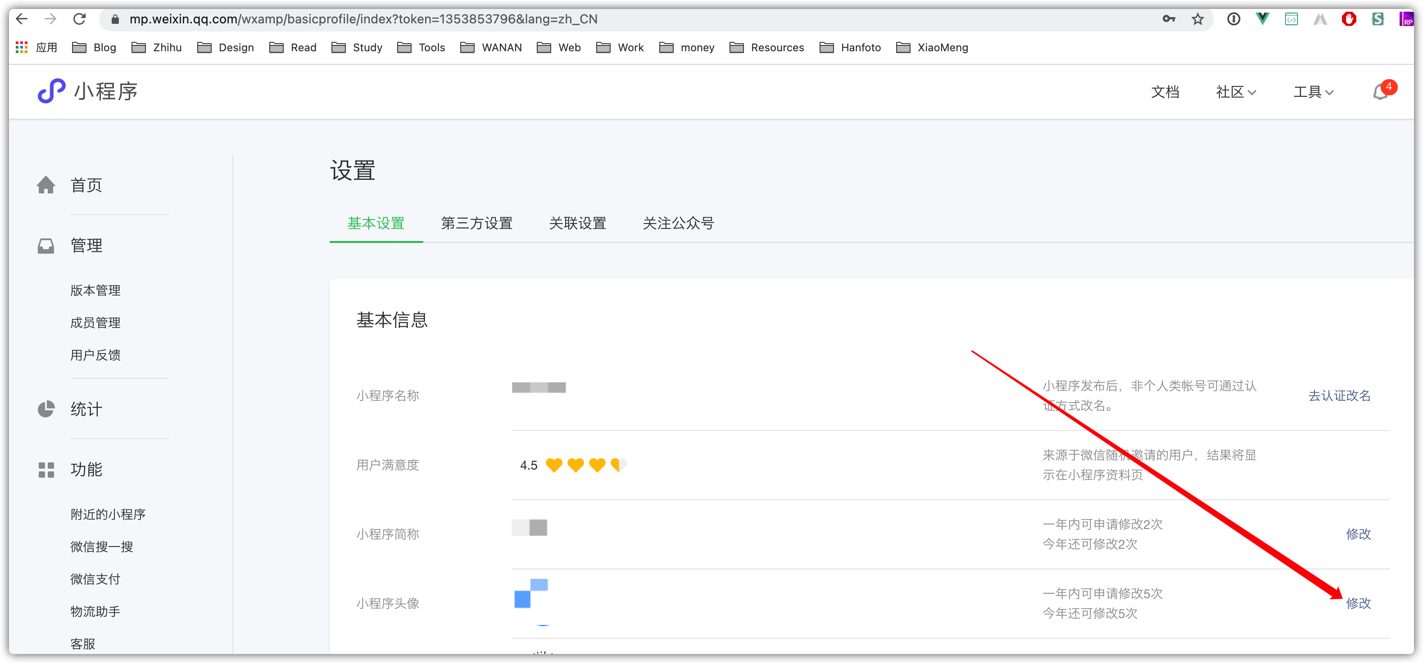Click the browser address bar URL
This screenshot has height=663, width=1423.
point(363,19)
